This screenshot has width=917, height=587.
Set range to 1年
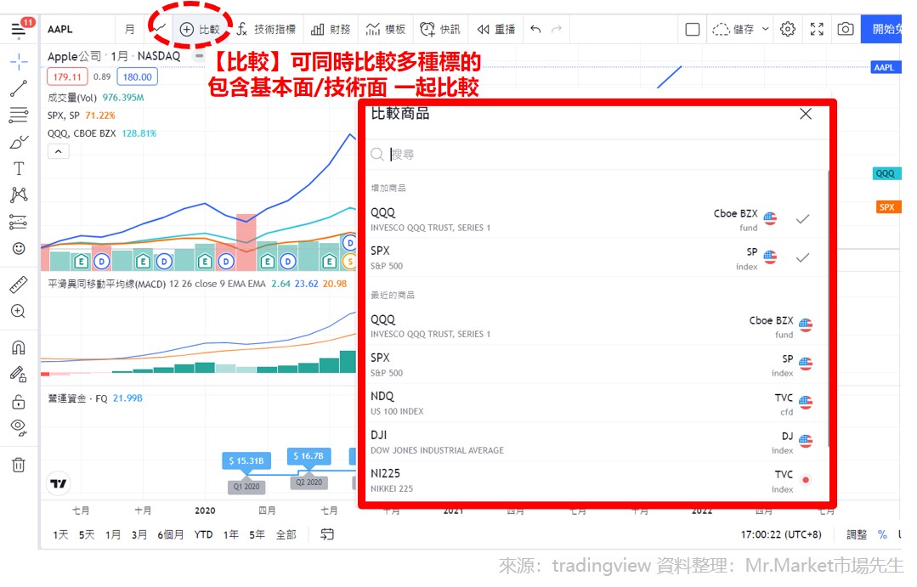(230, 534)
